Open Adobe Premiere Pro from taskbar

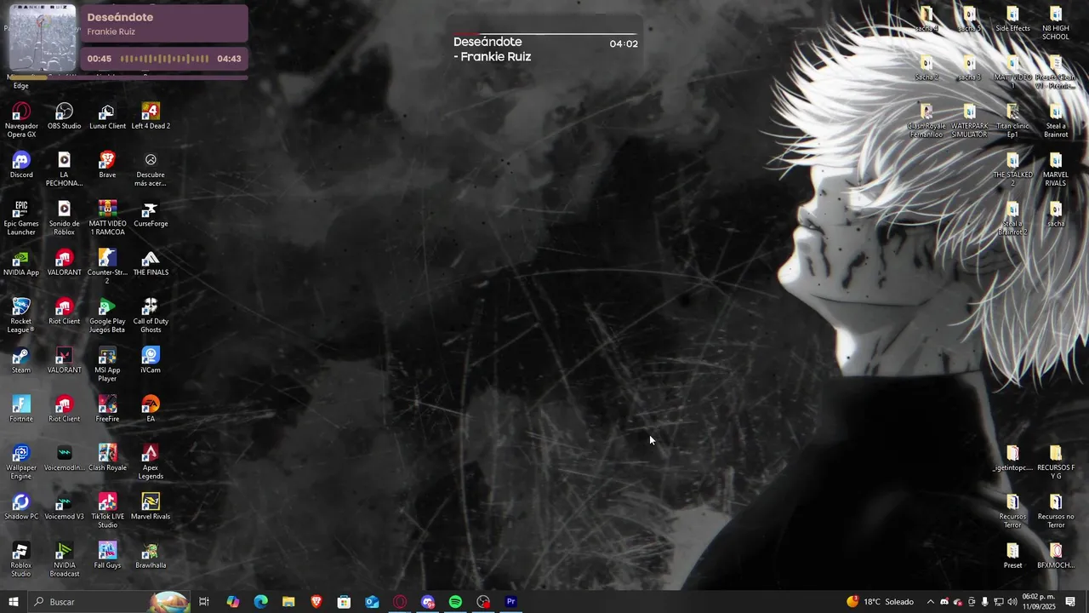click(511, 602)
